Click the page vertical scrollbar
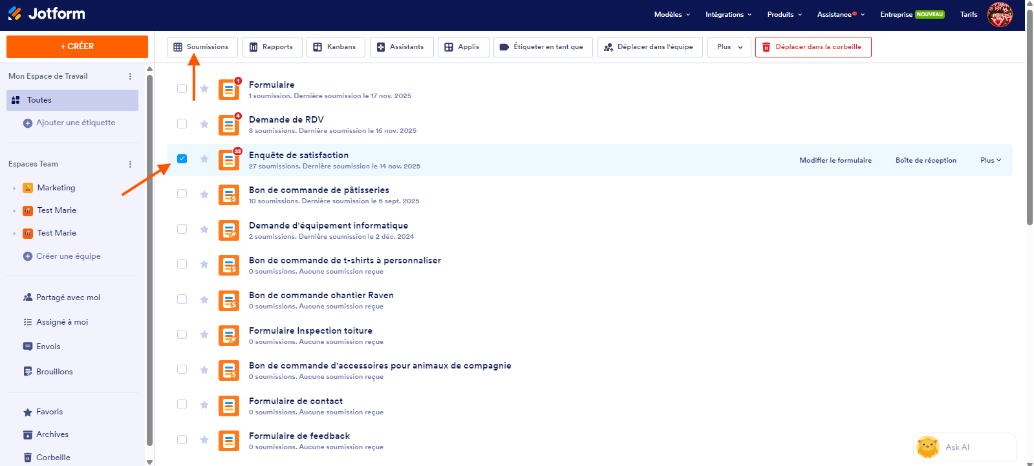The image size is (1034, 466). [1029, 117]
